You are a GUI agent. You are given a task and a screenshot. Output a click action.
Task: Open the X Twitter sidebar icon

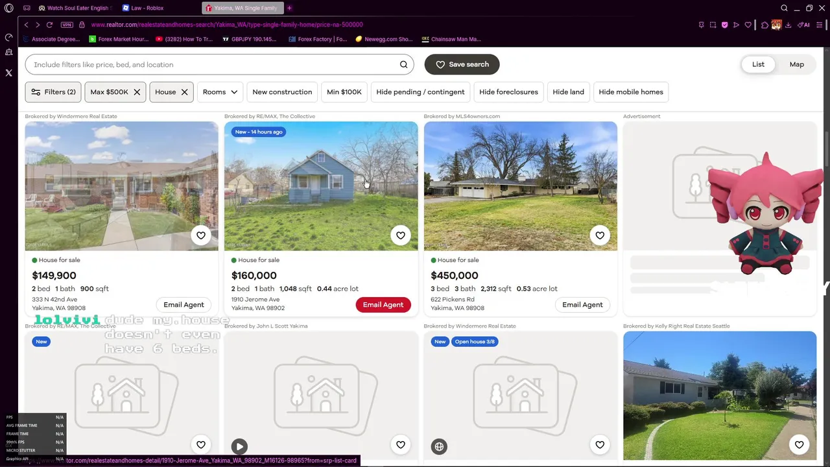pos(8,73)
